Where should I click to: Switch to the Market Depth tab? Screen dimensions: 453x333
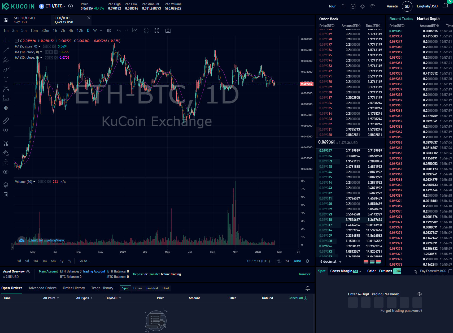428,19
